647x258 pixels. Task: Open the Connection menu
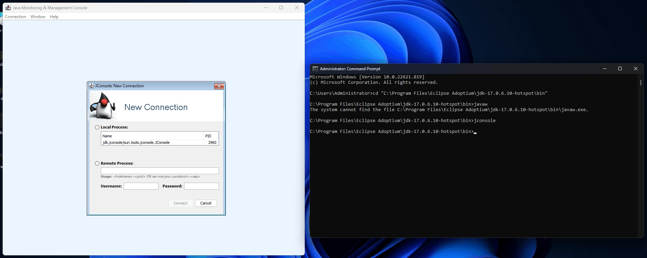pos(15,17)
